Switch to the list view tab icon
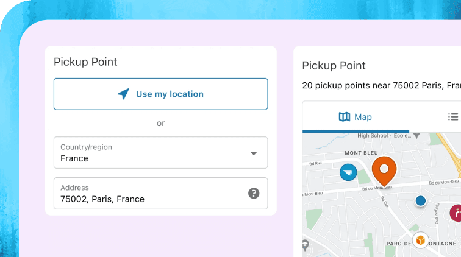Viewport: 461px width, 257px height. 453,117
